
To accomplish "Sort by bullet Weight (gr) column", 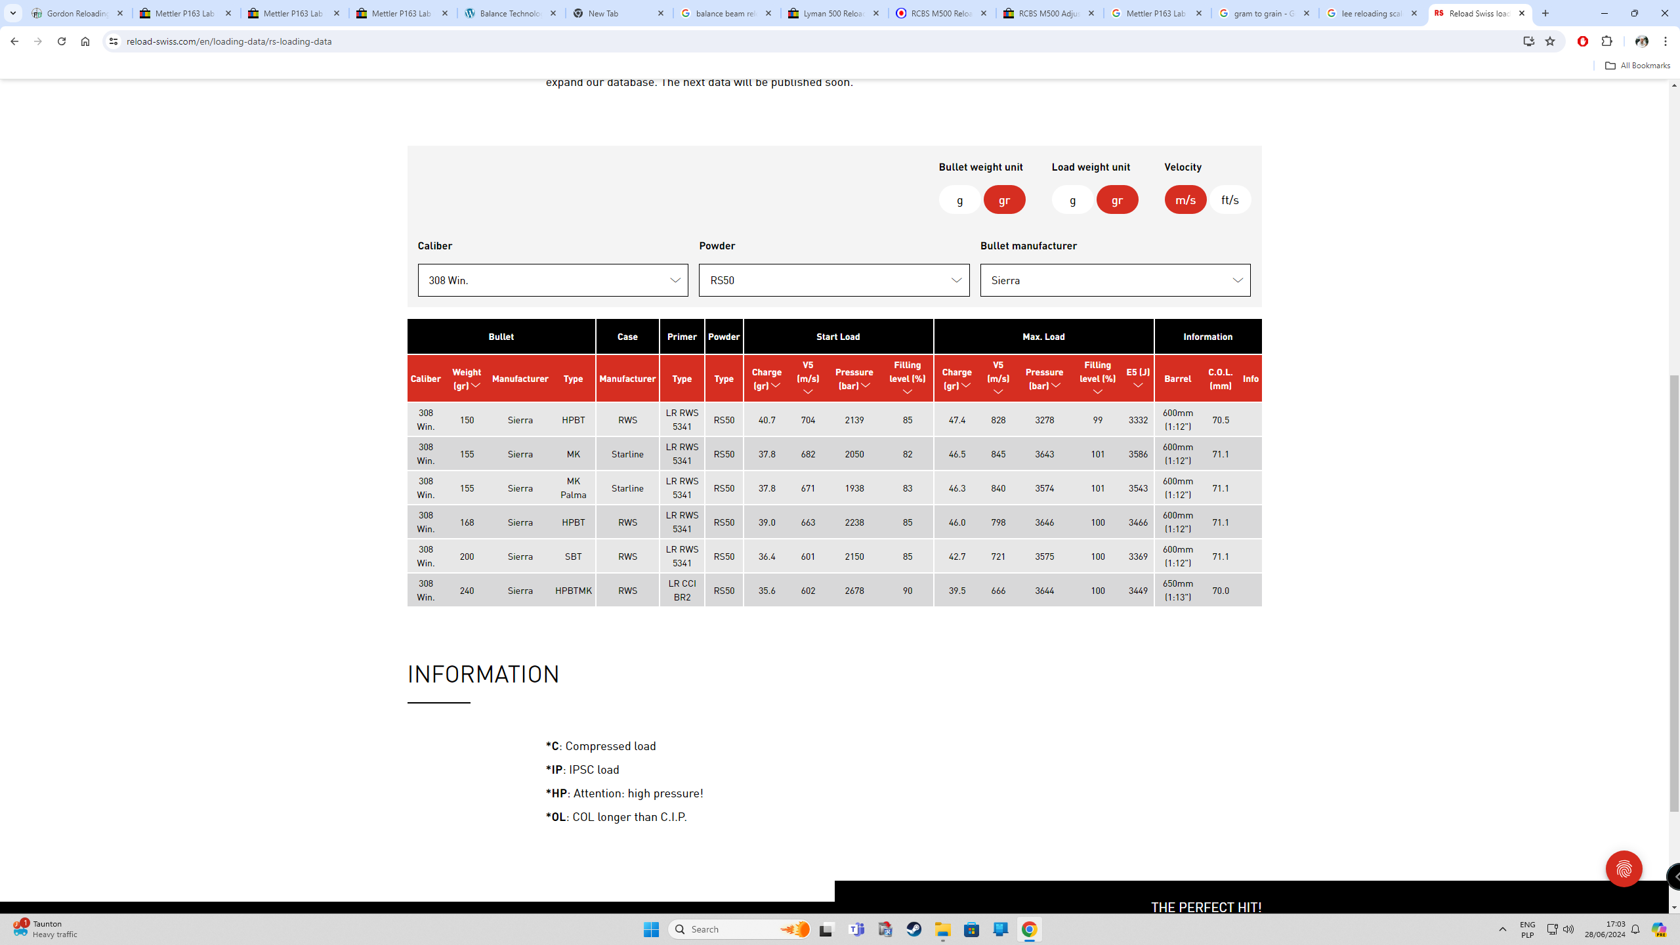I will coord(467,379).
